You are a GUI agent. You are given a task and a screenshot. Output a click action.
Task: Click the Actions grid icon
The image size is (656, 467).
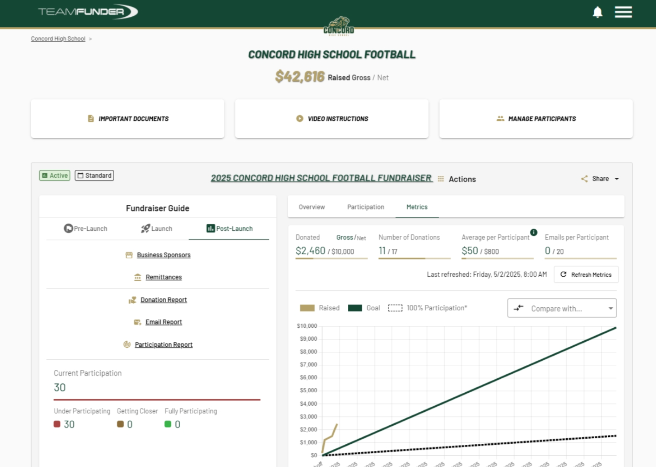(441, 179)
